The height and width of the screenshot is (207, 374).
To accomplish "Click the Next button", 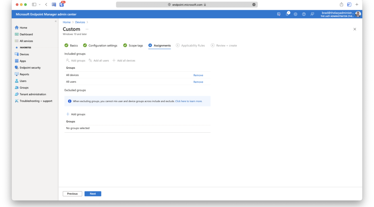I will (93, 194).
